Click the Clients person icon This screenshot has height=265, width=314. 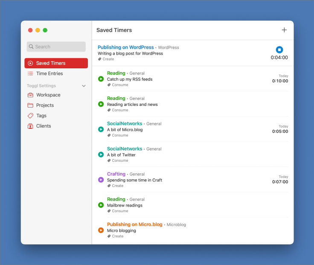(x=30, y=126)
